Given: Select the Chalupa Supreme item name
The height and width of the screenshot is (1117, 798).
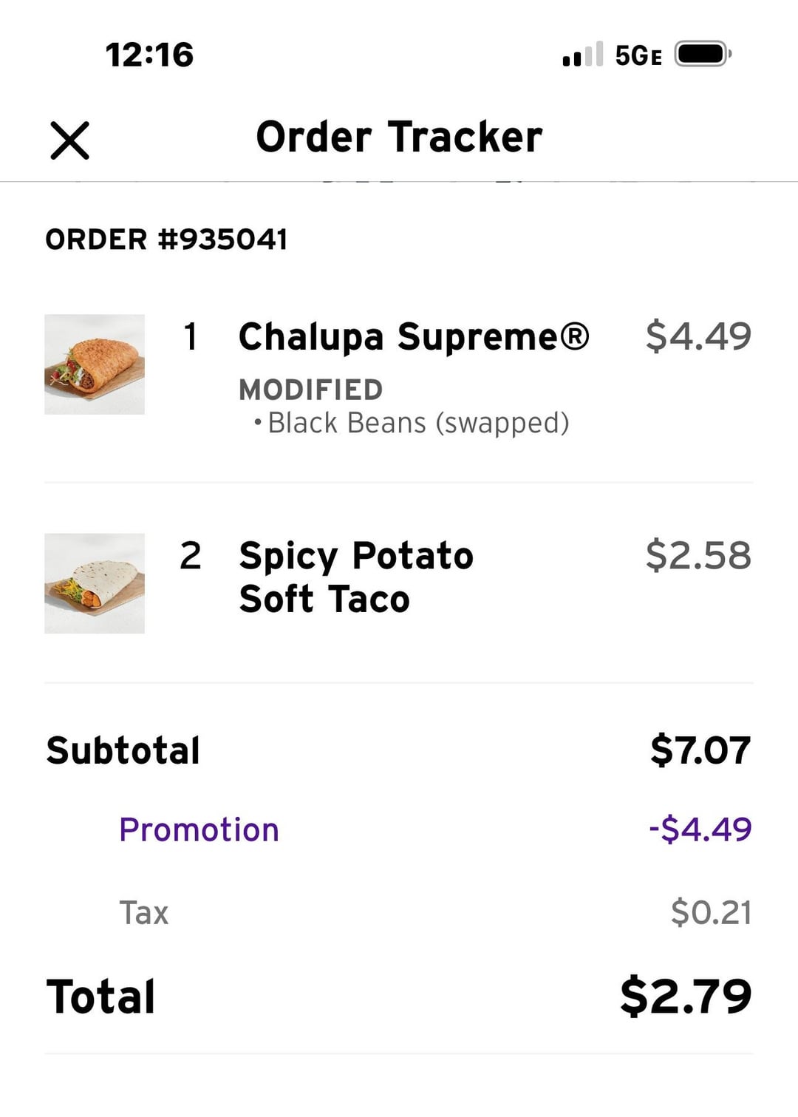Looking at the screenshot, I should [x=414, y=337].
